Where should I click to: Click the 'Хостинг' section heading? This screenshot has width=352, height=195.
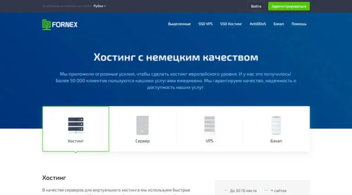click(x=54, y=178)
